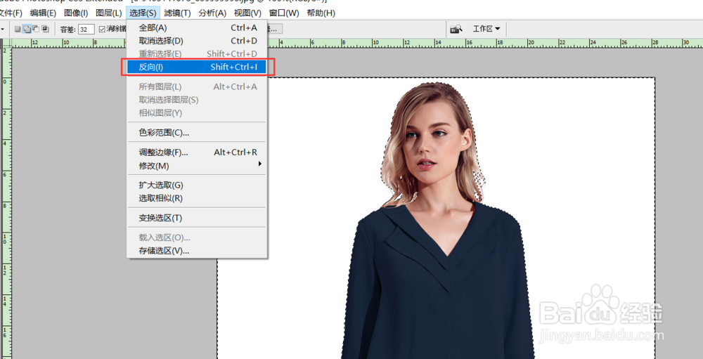The height and width of the screenshot is (359, 703).
Task: Choose 存储选区(V)... save selection entry
Action: 198,251
